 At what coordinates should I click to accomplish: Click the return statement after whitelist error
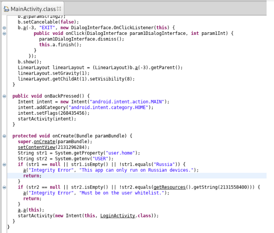[x=32, y=199]
